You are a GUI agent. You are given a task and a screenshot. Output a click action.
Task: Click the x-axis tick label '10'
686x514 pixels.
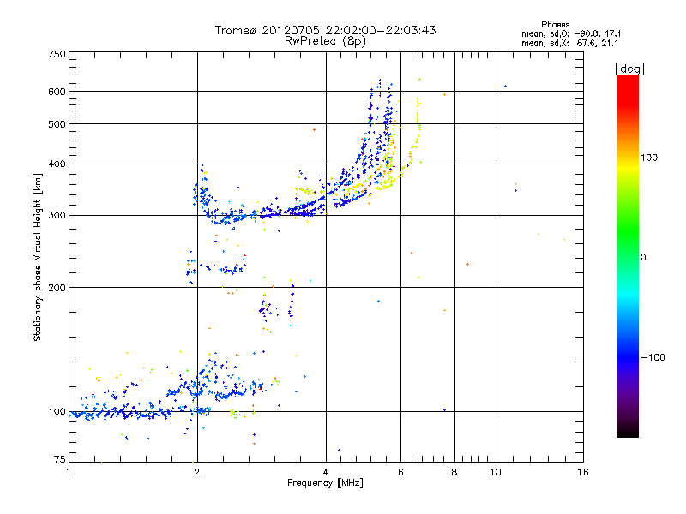pos(496,472)
